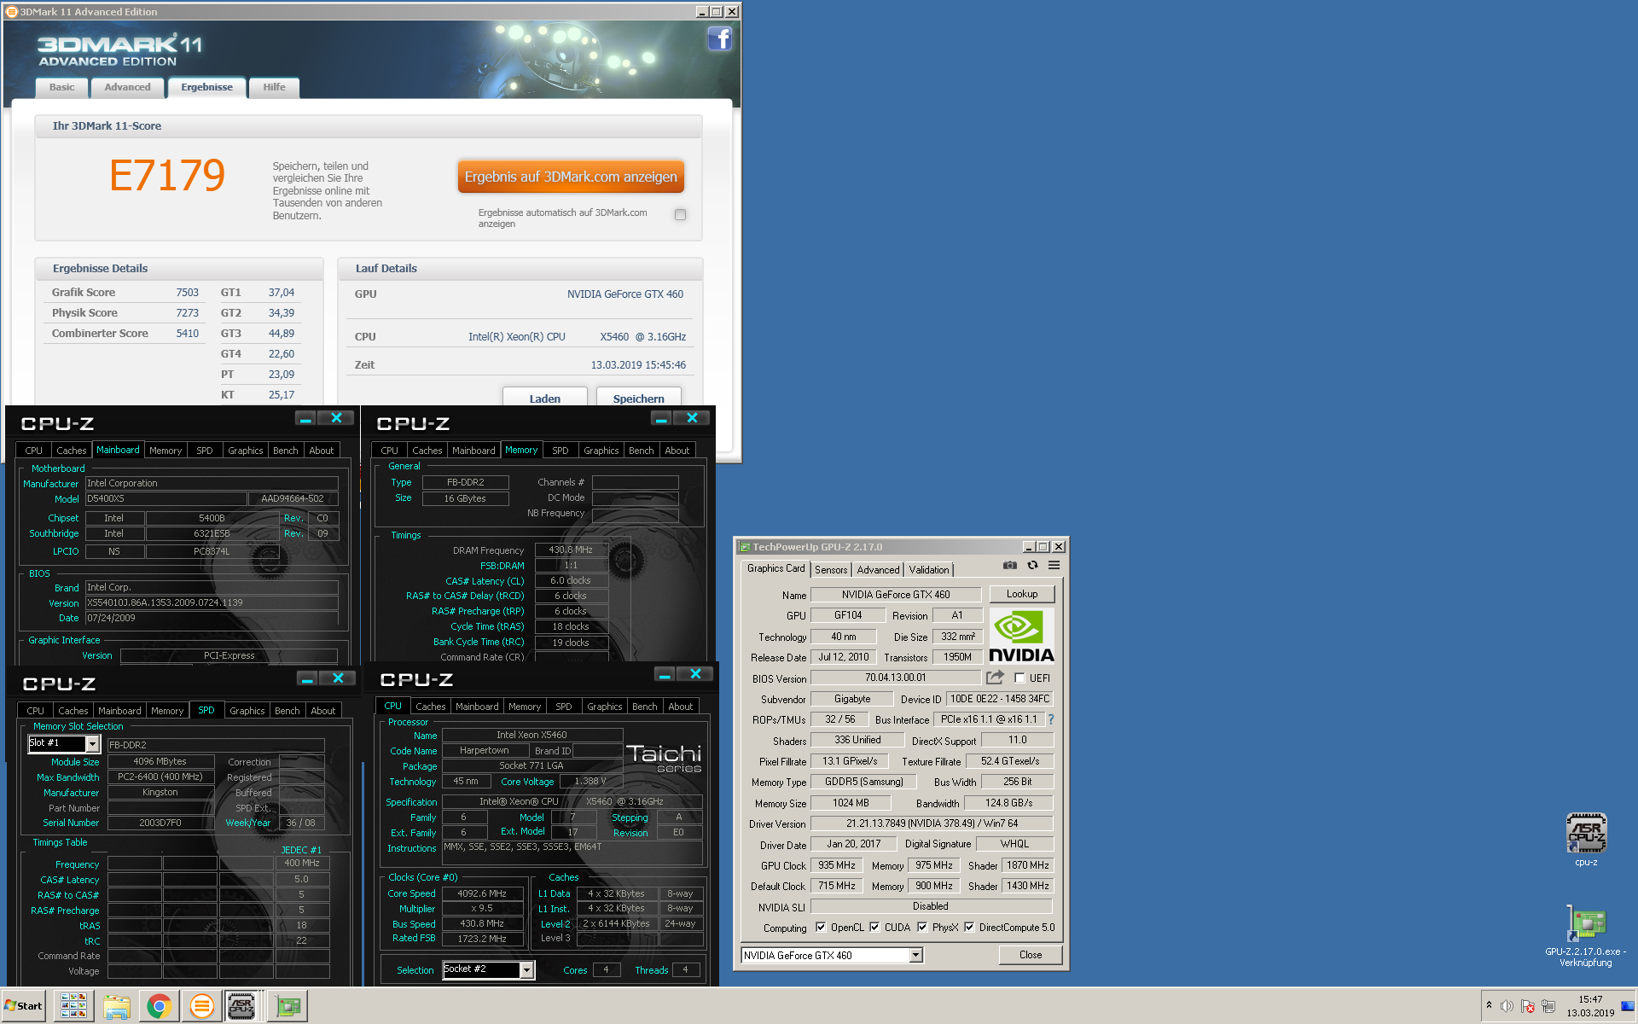Image resolution: width=1638 pixels, height=1024 pixels.
Task: Open the GPU-Z.2.17.0.exe desktop shortcut
Action: point(1586,936)
